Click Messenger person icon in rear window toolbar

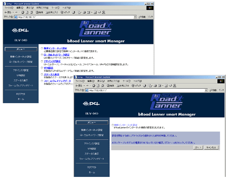click(x=104, y=12)
